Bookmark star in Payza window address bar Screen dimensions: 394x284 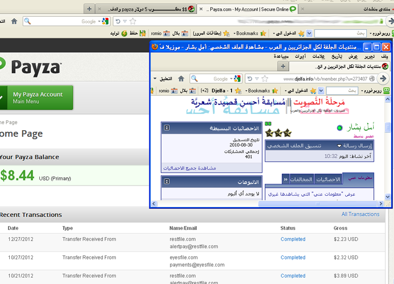pyautogui.click(x=133, y=21)
